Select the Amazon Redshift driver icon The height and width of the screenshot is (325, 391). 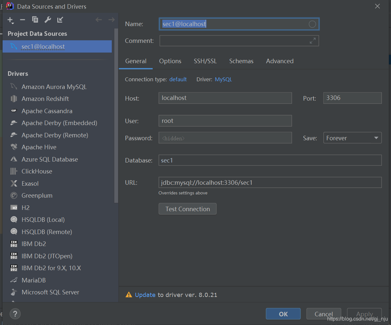tap(14, 99)
